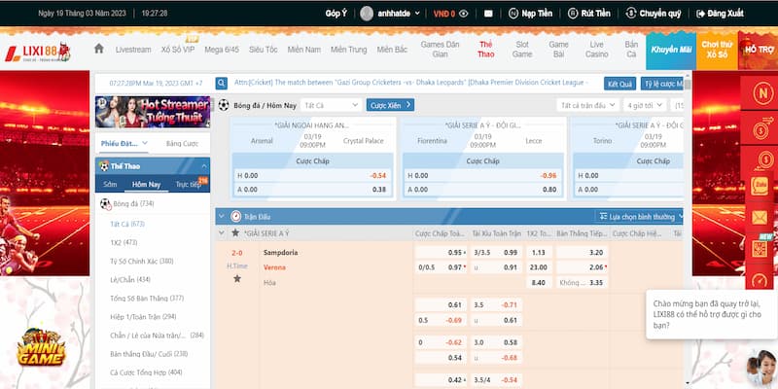Click the Khuyến Mãi promotion button
Image resolution: width=778 pixels, height=389 pixels.
coord(671,51)
